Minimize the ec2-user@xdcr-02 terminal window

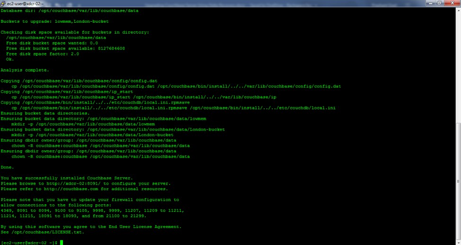point(431,3)
